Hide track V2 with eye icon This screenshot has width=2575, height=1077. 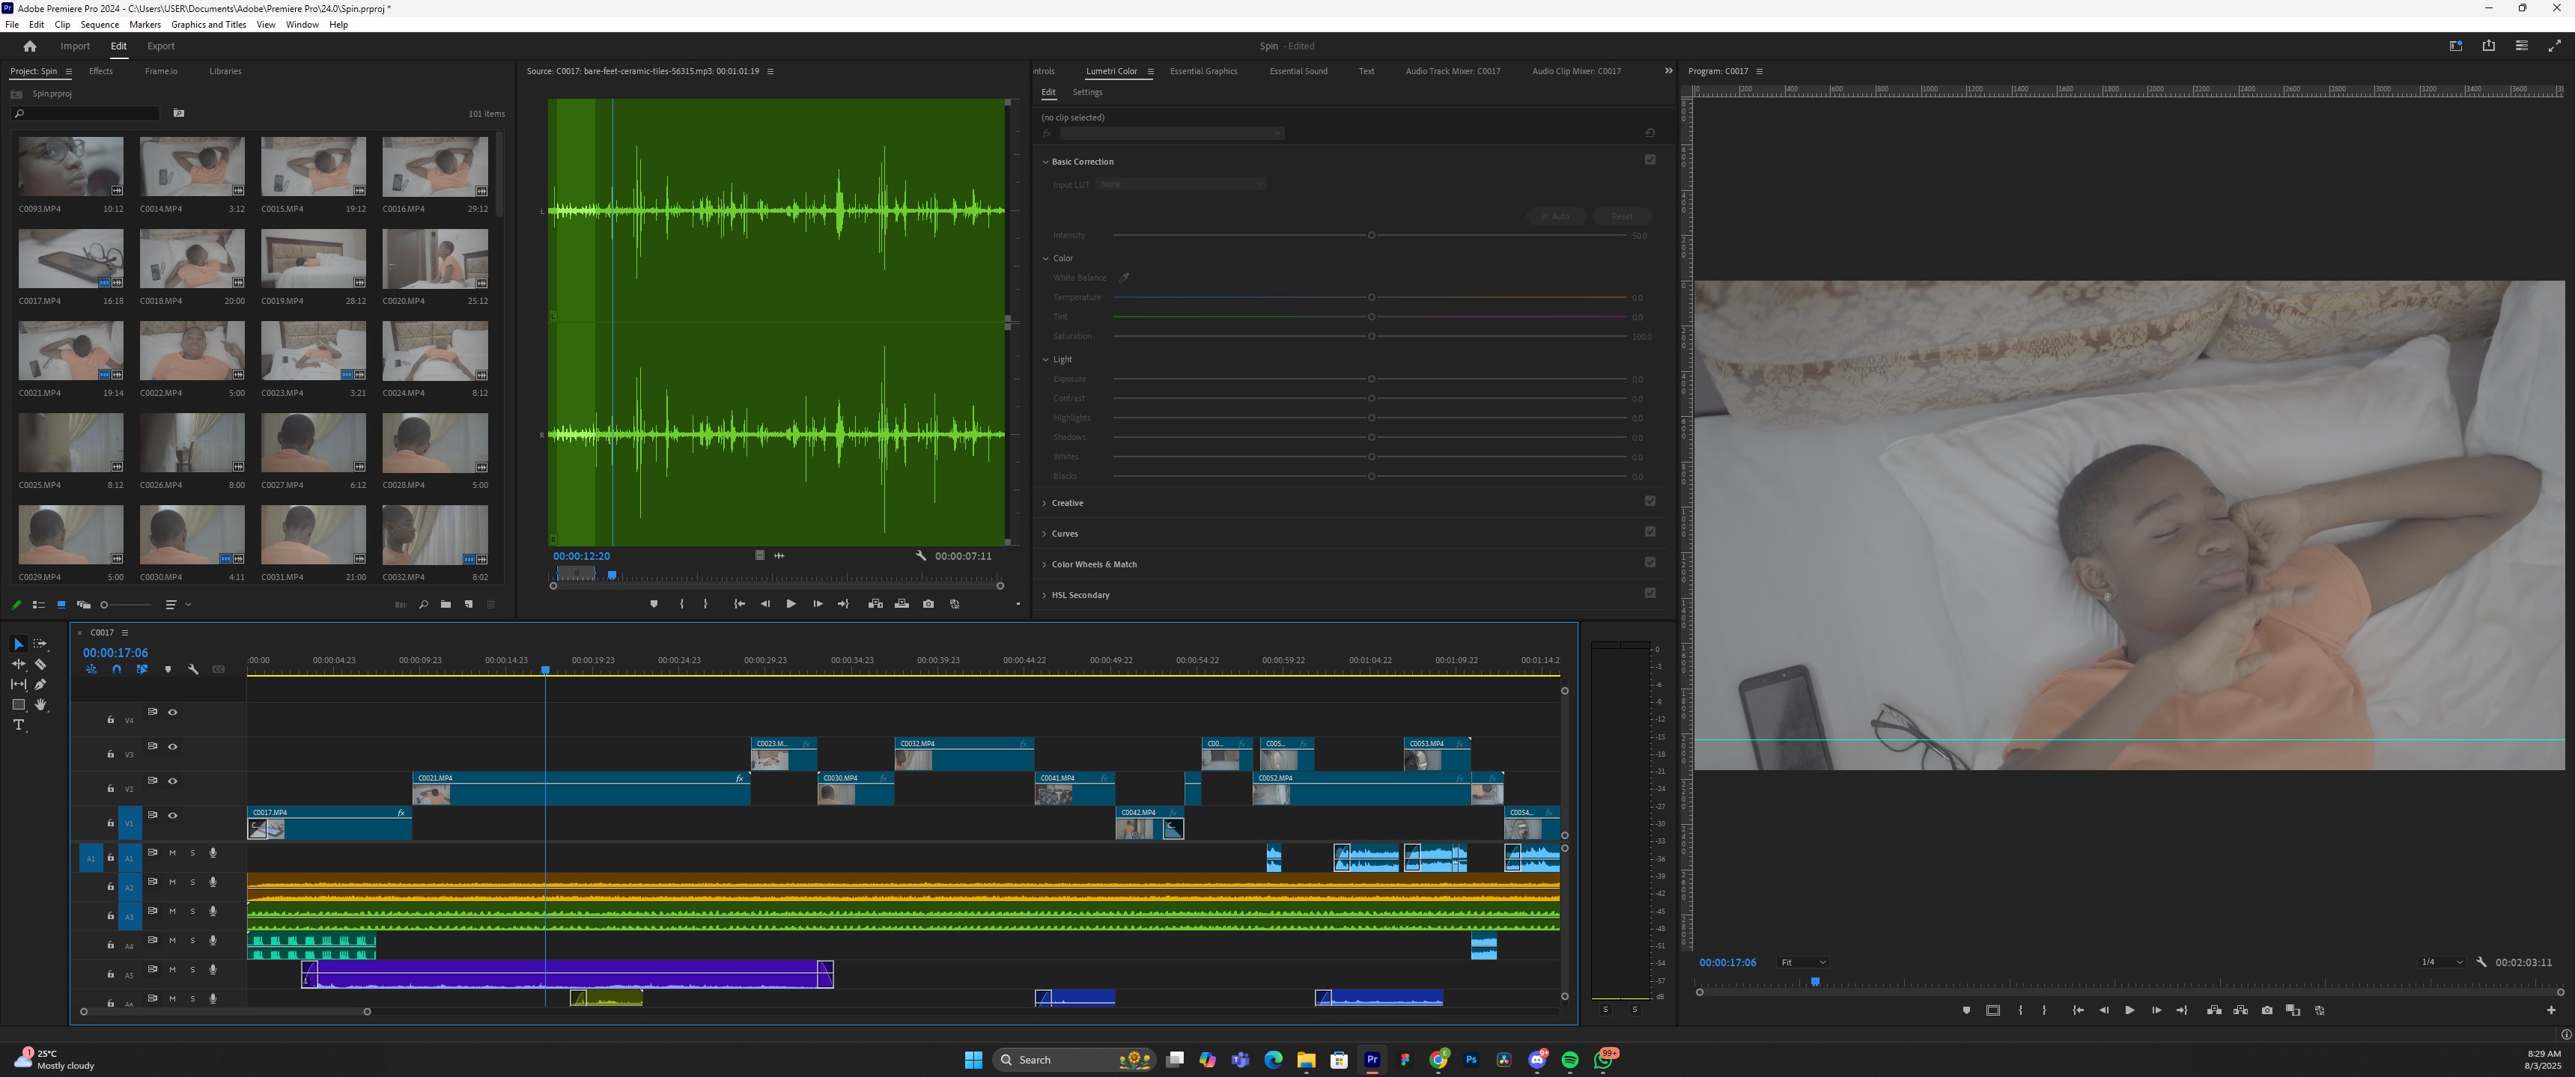point(173,781)
